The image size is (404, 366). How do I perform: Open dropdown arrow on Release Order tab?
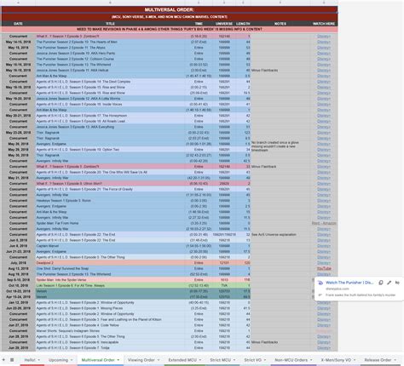click(x=395, y=360)
